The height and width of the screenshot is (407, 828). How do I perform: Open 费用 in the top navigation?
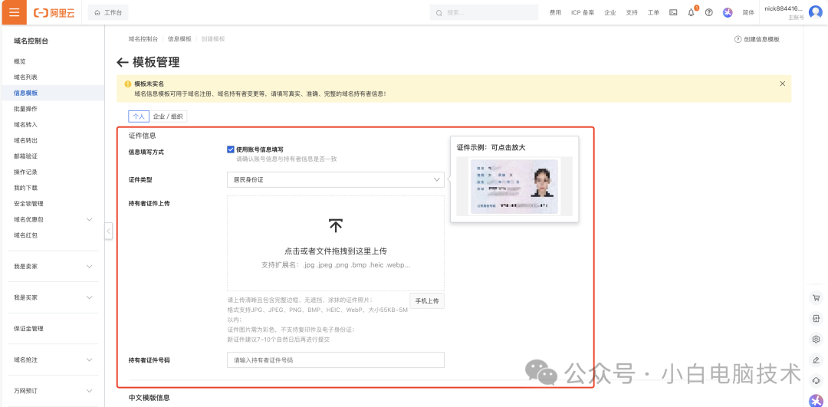[555, 13]
